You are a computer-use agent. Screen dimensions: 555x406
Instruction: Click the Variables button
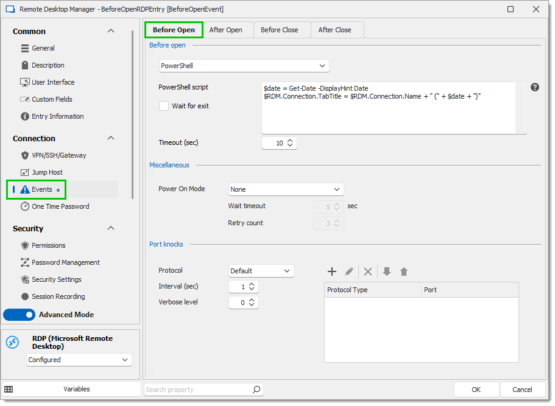click(71, 389)
